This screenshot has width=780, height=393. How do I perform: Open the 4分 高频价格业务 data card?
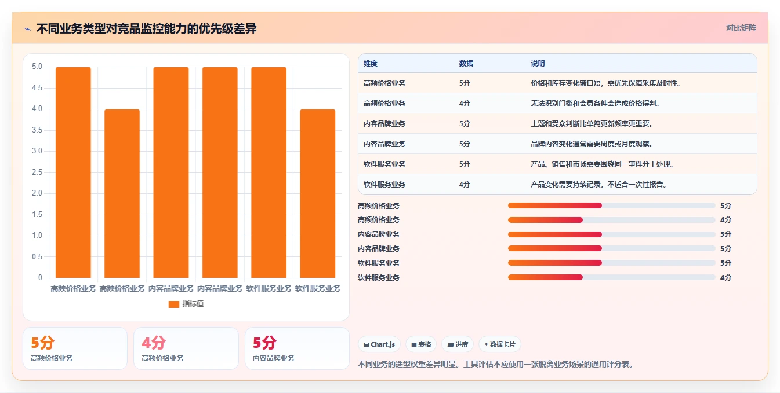(186, 348)
